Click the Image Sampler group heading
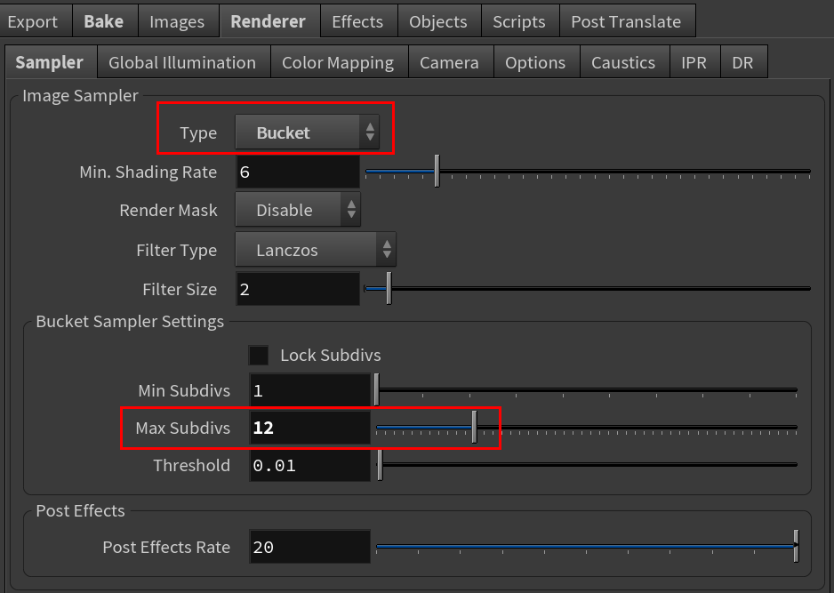The image size is (834, 593). 80,96
